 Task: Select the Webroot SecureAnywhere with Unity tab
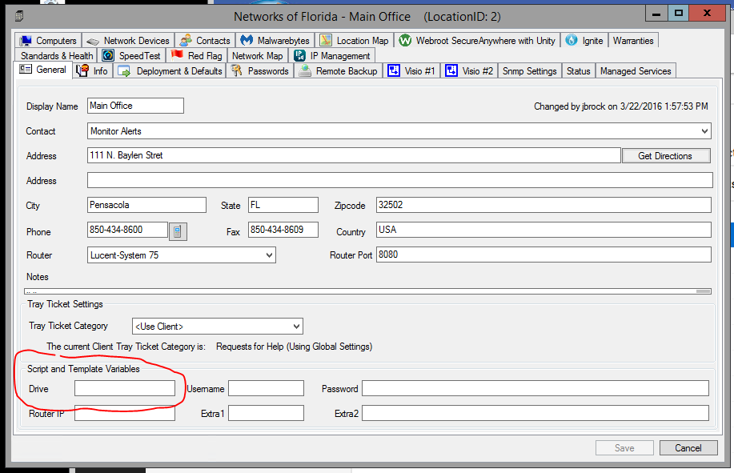tap(477, 41)
